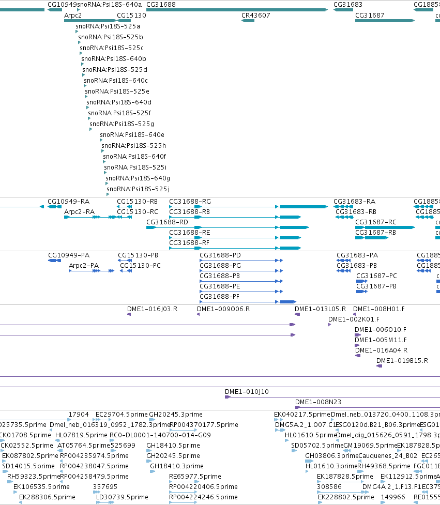Open transcript 'CG31687-RC'
This screenshot has width=440, height=505.
tap(376, 222)
